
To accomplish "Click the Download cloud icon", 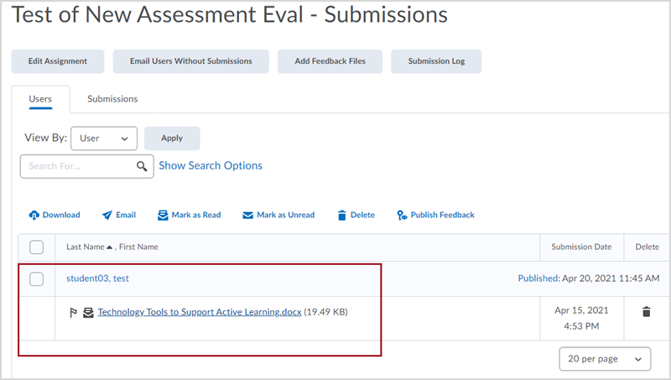I will tap(34, 216).
